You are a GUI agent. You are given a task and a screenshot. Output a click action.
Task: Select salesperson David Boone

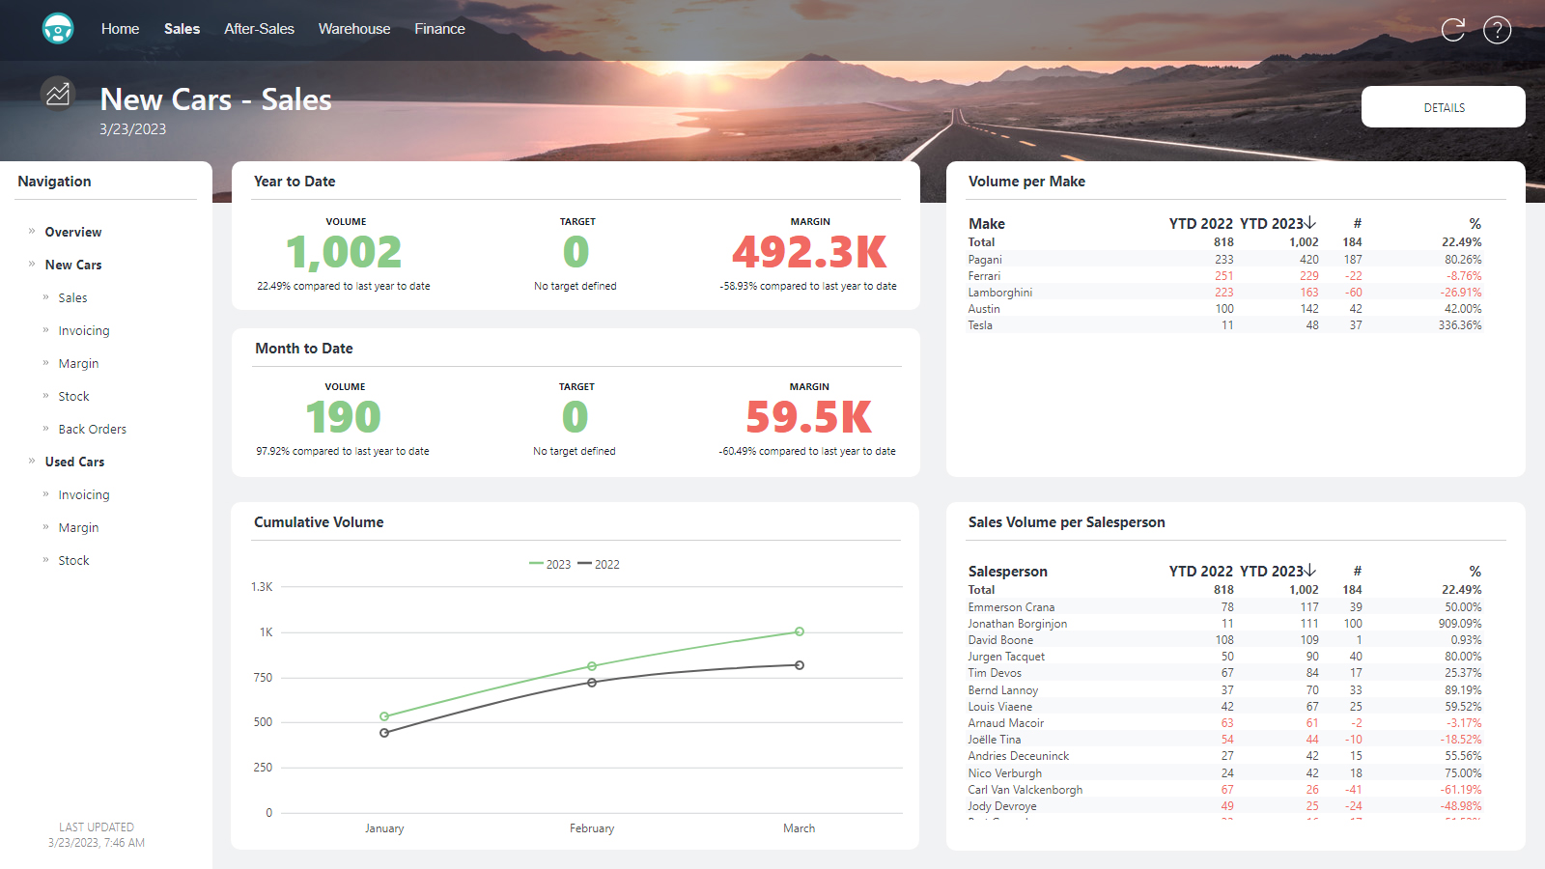point(1224,639)
